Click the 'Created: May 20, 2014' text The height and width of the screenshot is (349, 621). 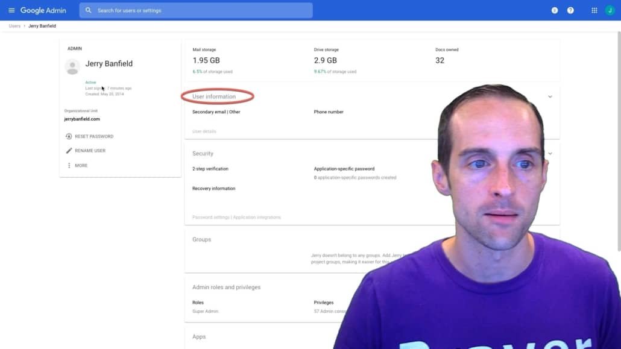[104, 94]
